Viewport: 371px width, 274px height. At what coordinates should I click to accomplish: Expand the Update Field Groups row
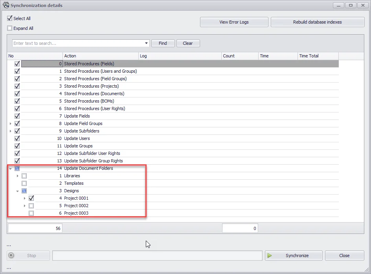pos(11,123)
